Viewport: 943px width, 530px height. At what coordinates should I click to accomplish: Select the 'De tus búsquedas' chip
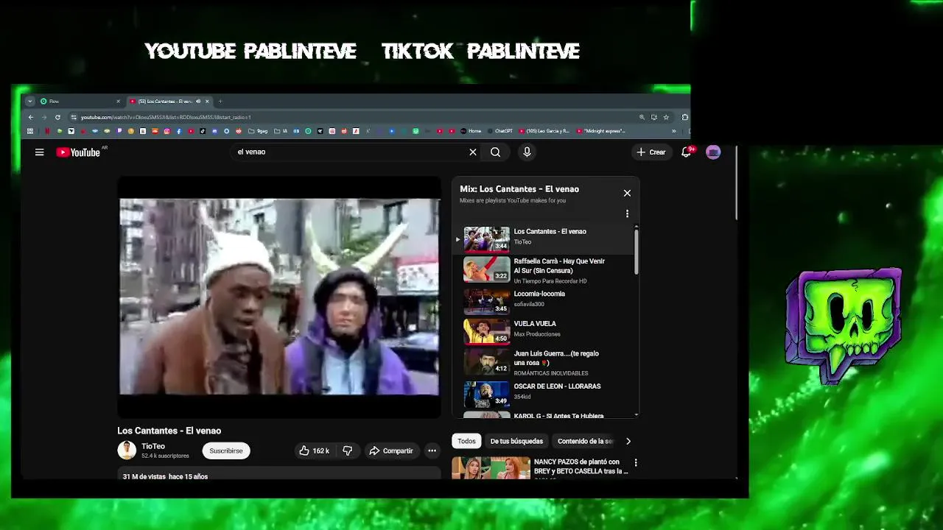click(516, 441)
